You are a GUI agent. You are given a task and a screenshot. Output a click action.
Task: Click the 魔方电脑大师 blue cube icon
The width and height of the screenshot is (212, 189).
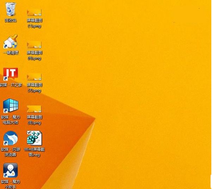coord(11,106)
